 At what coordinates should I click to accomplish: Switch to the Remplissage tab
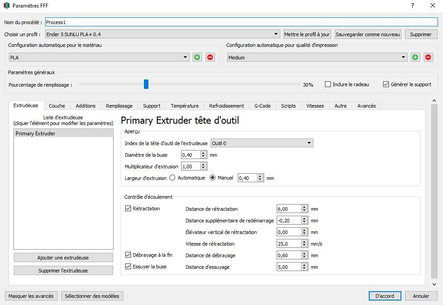pyautogui.click(x=119, y=106)
